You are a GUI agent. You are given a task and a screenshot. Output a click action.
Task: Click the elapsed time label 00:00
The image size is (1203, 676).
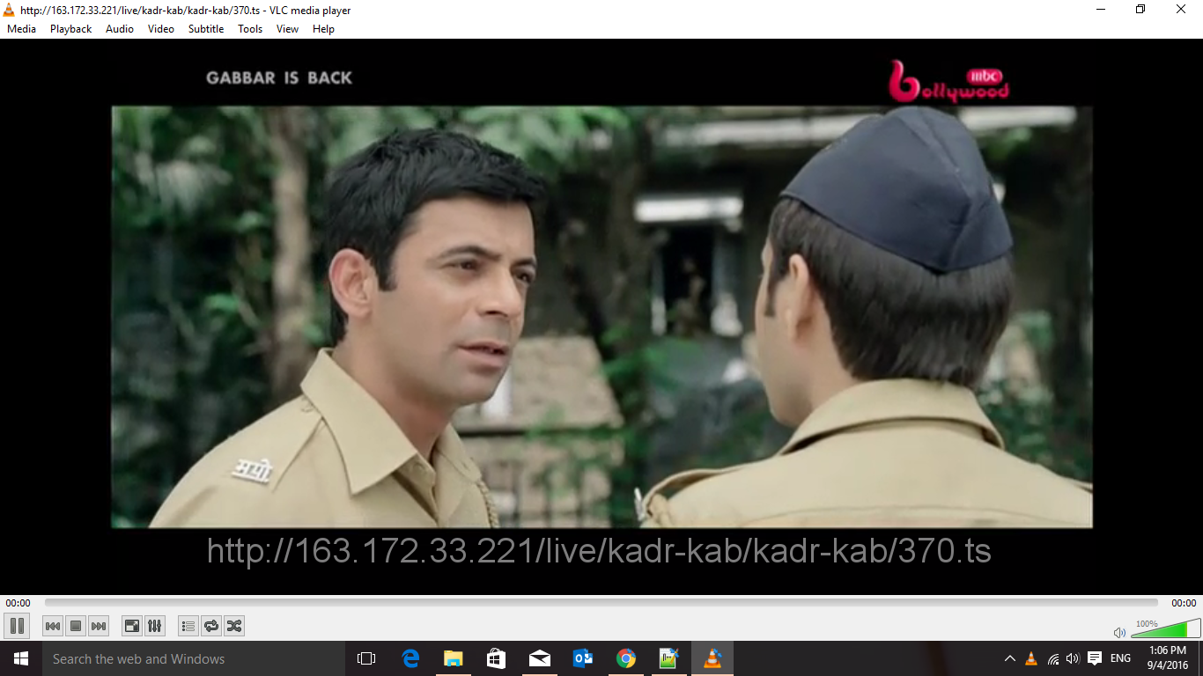pos(18,603)
